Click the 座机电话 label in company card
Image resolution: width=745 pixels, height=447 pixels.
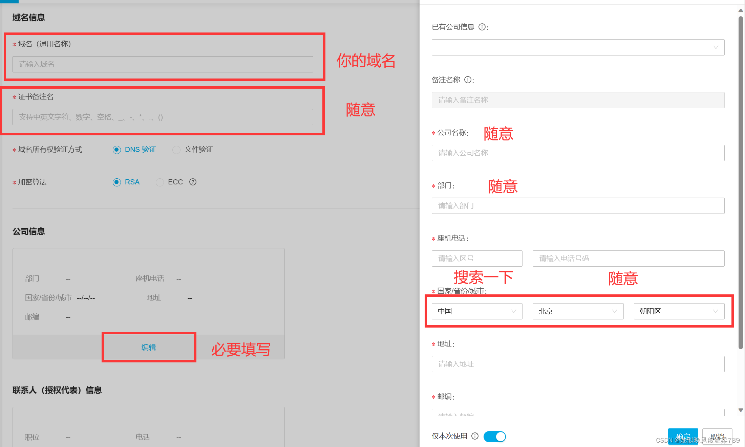[x=150, y=278]
